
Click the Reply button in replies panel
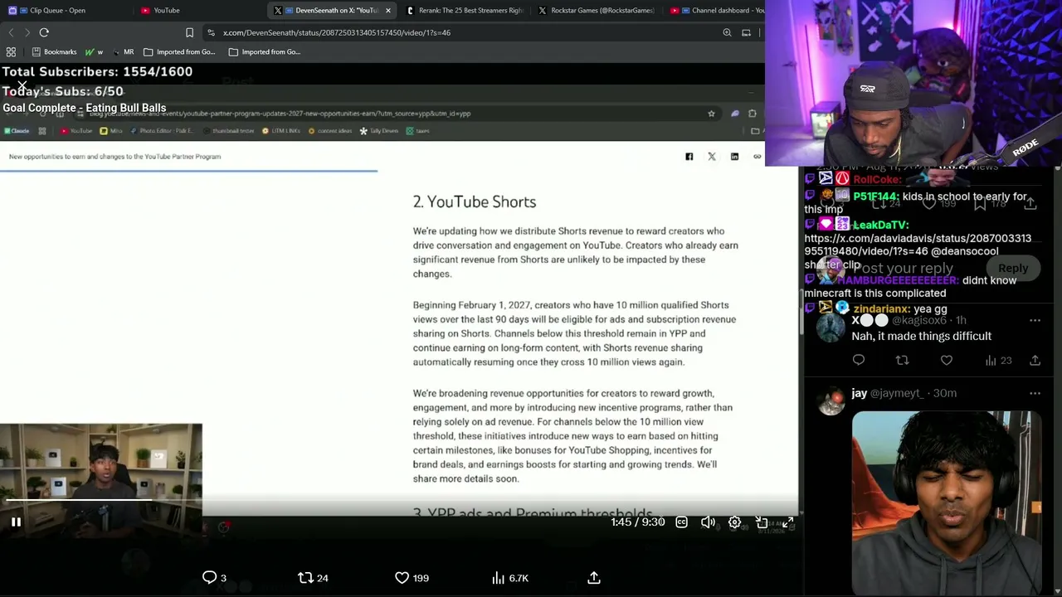[1013, 268]
